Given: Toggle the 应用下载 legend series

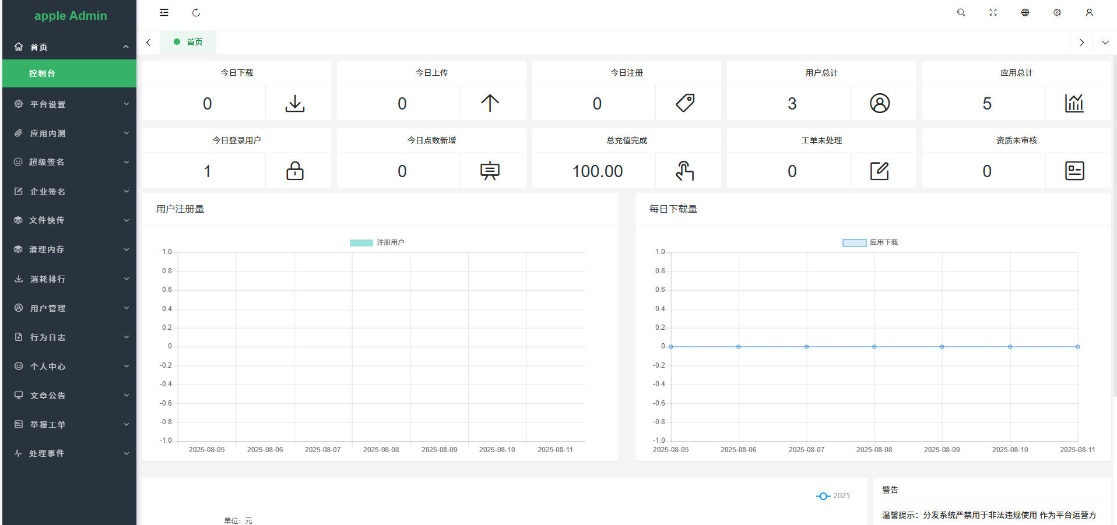Looking at the screenshot, I should 870,242.
